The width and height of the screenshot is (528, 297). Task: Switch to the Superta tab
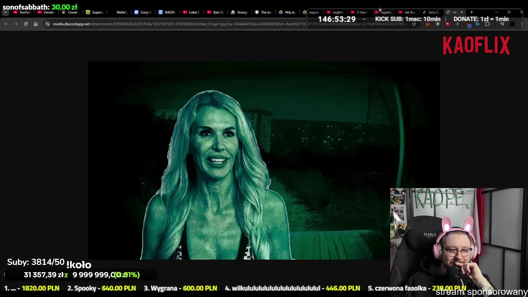[94, 12]
